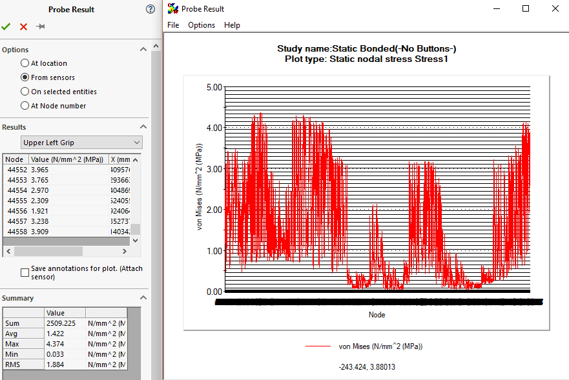Click value 1.921 in results table
The width and height of the screenshot is (569, 380).
click(39, 211)
